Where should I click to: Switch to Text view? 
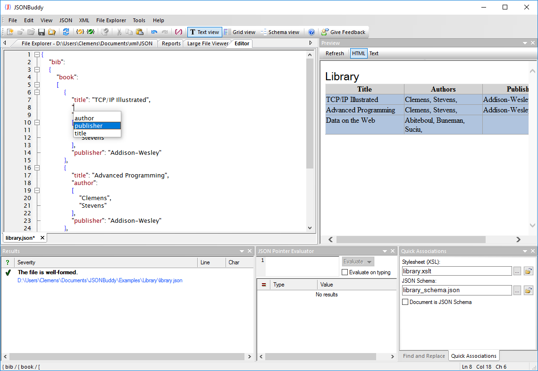[x=204, y=32]
